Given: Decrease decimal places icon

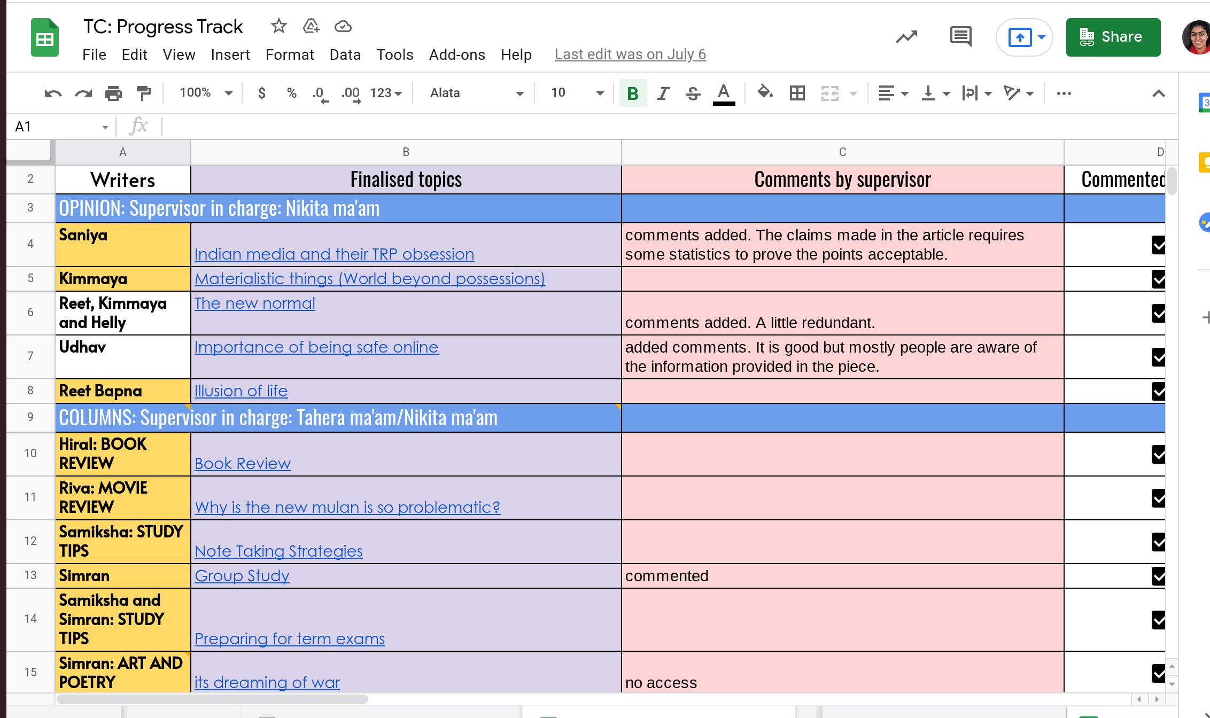Looking at the screenshot, I should pos(320,94).
